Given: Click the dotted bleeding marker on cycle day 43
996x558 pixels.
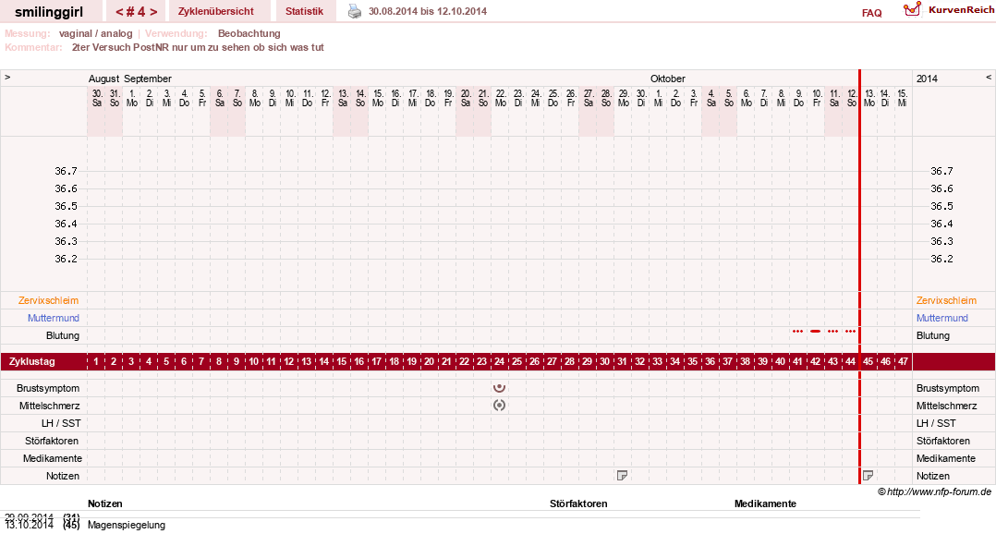Looking at the screenshot, I should 832,332.
